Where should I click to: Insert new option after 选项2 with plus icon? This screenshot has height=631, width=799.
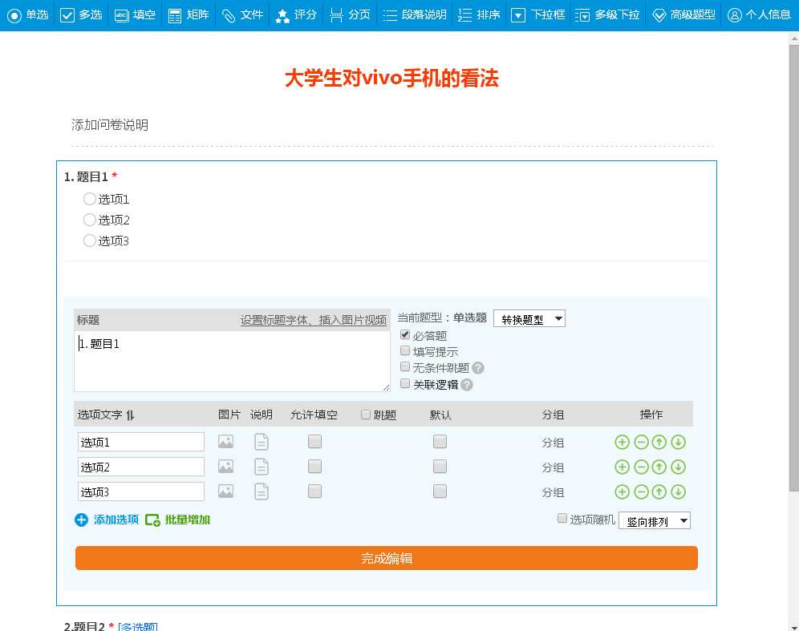[623, 467]
